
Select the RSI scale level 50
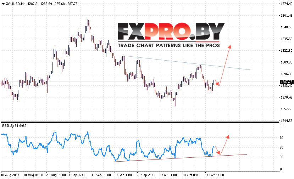pos(282,147)
